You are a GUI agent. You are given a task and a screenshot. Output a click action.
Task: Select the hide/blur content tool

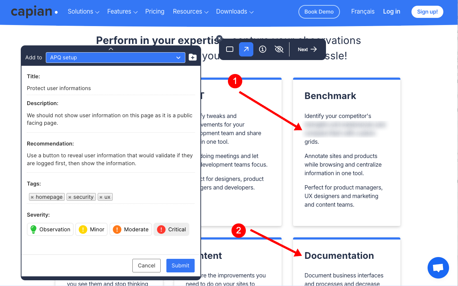(279, 49)
